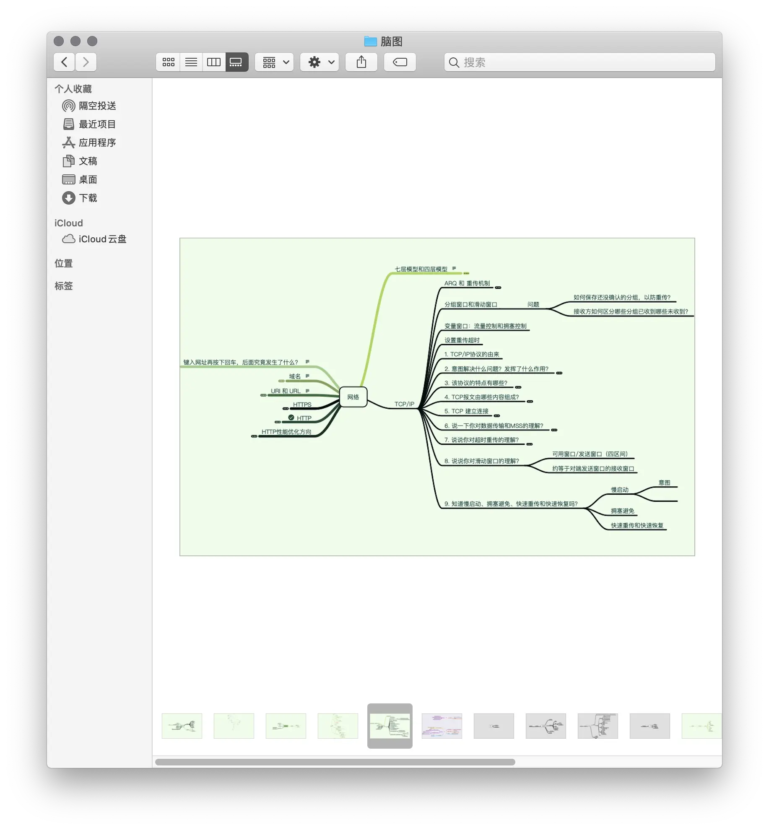Switch to column view
Image resolution: width=769 pixels, height=830 pixels.
point(214,62)
